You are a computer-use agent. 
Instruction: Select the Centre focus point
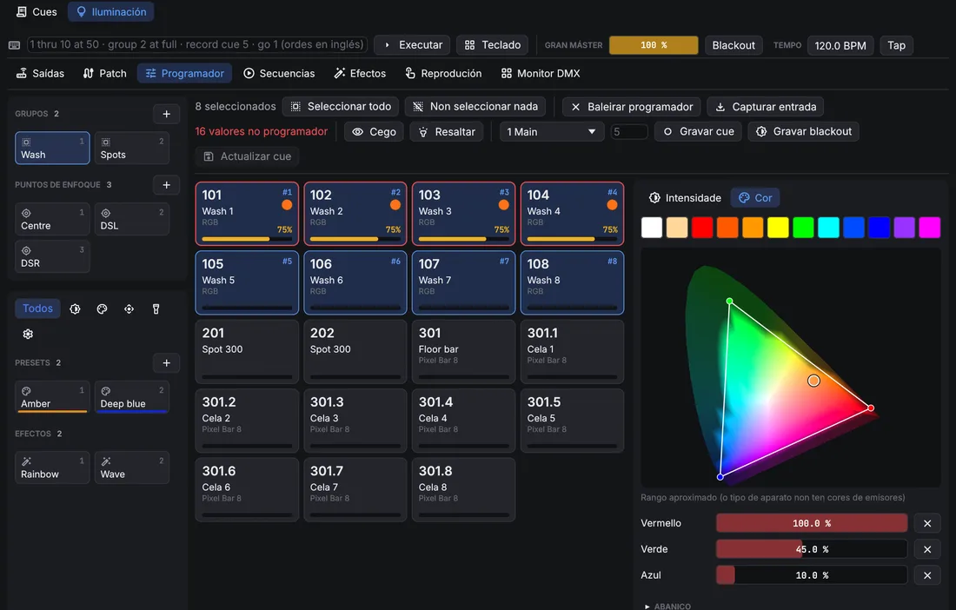tap(52, 219)
